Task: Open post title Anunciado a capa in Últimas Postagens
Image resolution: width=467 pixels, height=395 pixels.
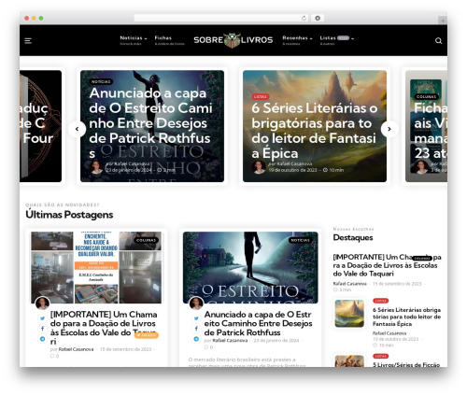Action: 258,323
